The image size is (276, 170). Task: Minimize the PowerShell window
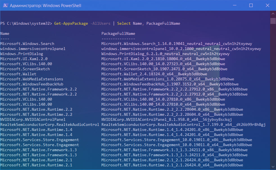point(234,5)
